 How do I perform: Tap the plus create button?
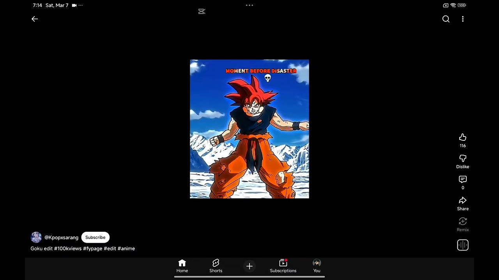tap(249, 266)
